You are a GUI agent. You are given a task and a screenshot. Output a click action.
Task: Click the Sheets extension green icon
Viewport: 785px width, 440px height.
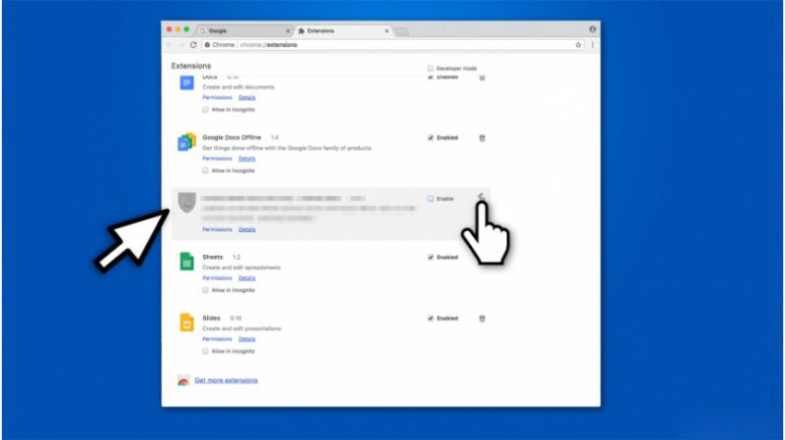click(x=185, y=262)
